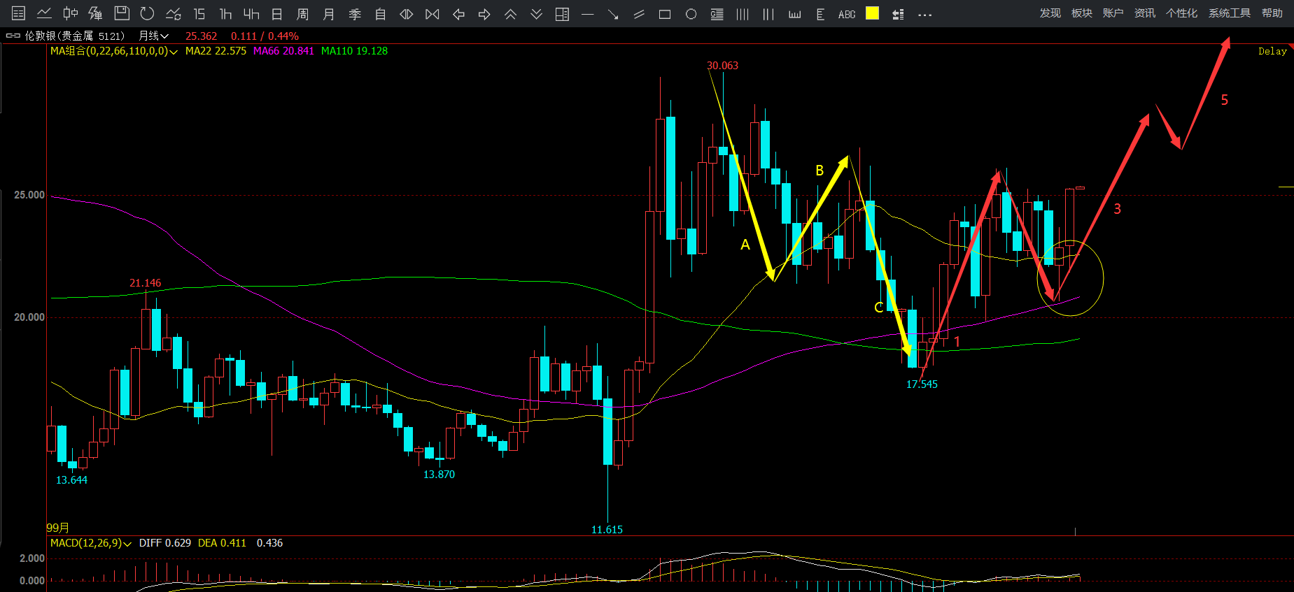Click the double up chevron icon
The width and height of the screenshot is (1294, 592).
511,14
